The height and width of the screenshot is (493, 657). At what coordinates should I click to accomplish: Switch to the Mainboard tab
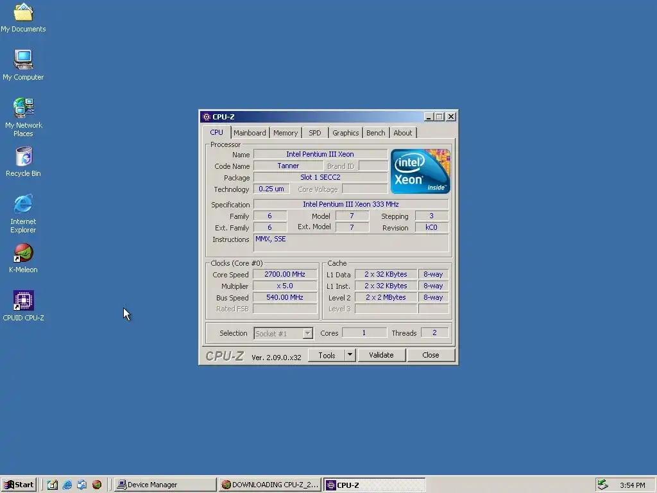250,133
